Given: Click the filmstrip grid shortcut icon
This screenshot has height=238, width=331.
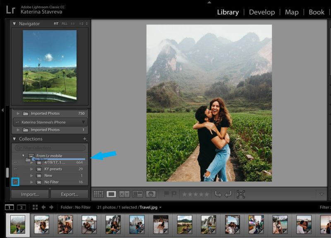Looking at the screenshot, I should [x=35, y=207].
